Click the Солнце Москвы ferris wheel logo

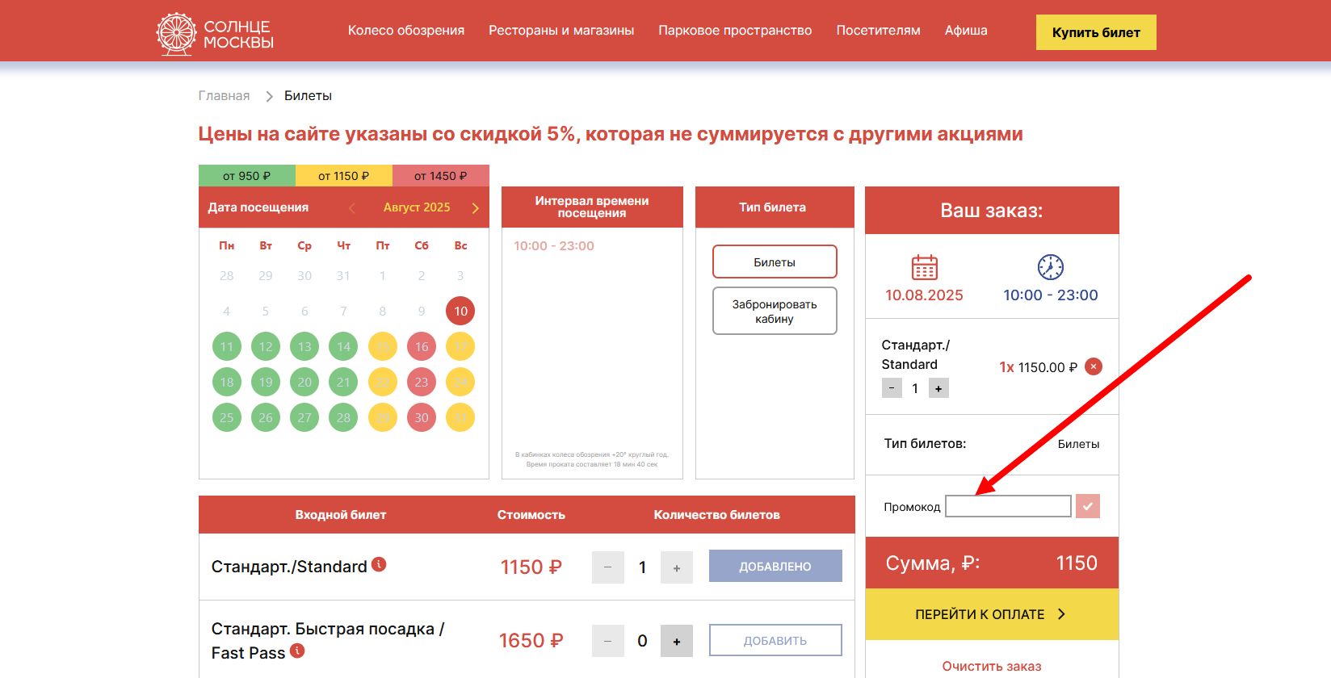pos(177,33)
